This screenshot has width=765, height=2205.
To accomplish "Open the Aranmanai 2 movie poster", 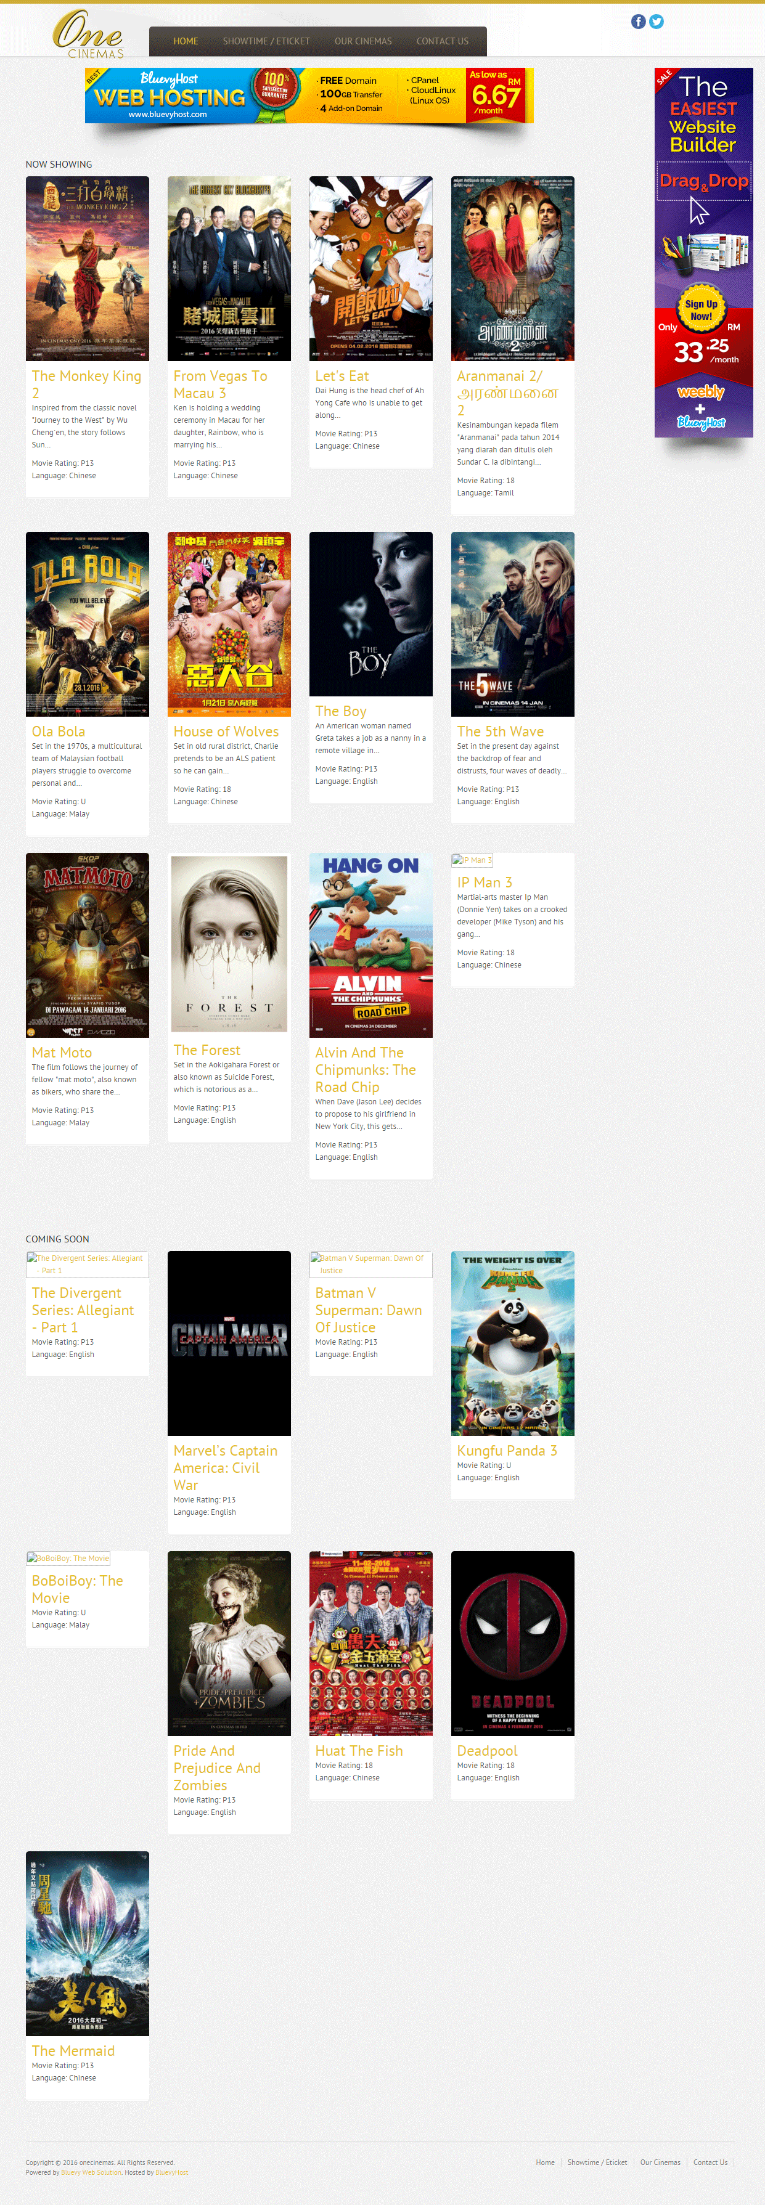I will (x=512, y=269).
